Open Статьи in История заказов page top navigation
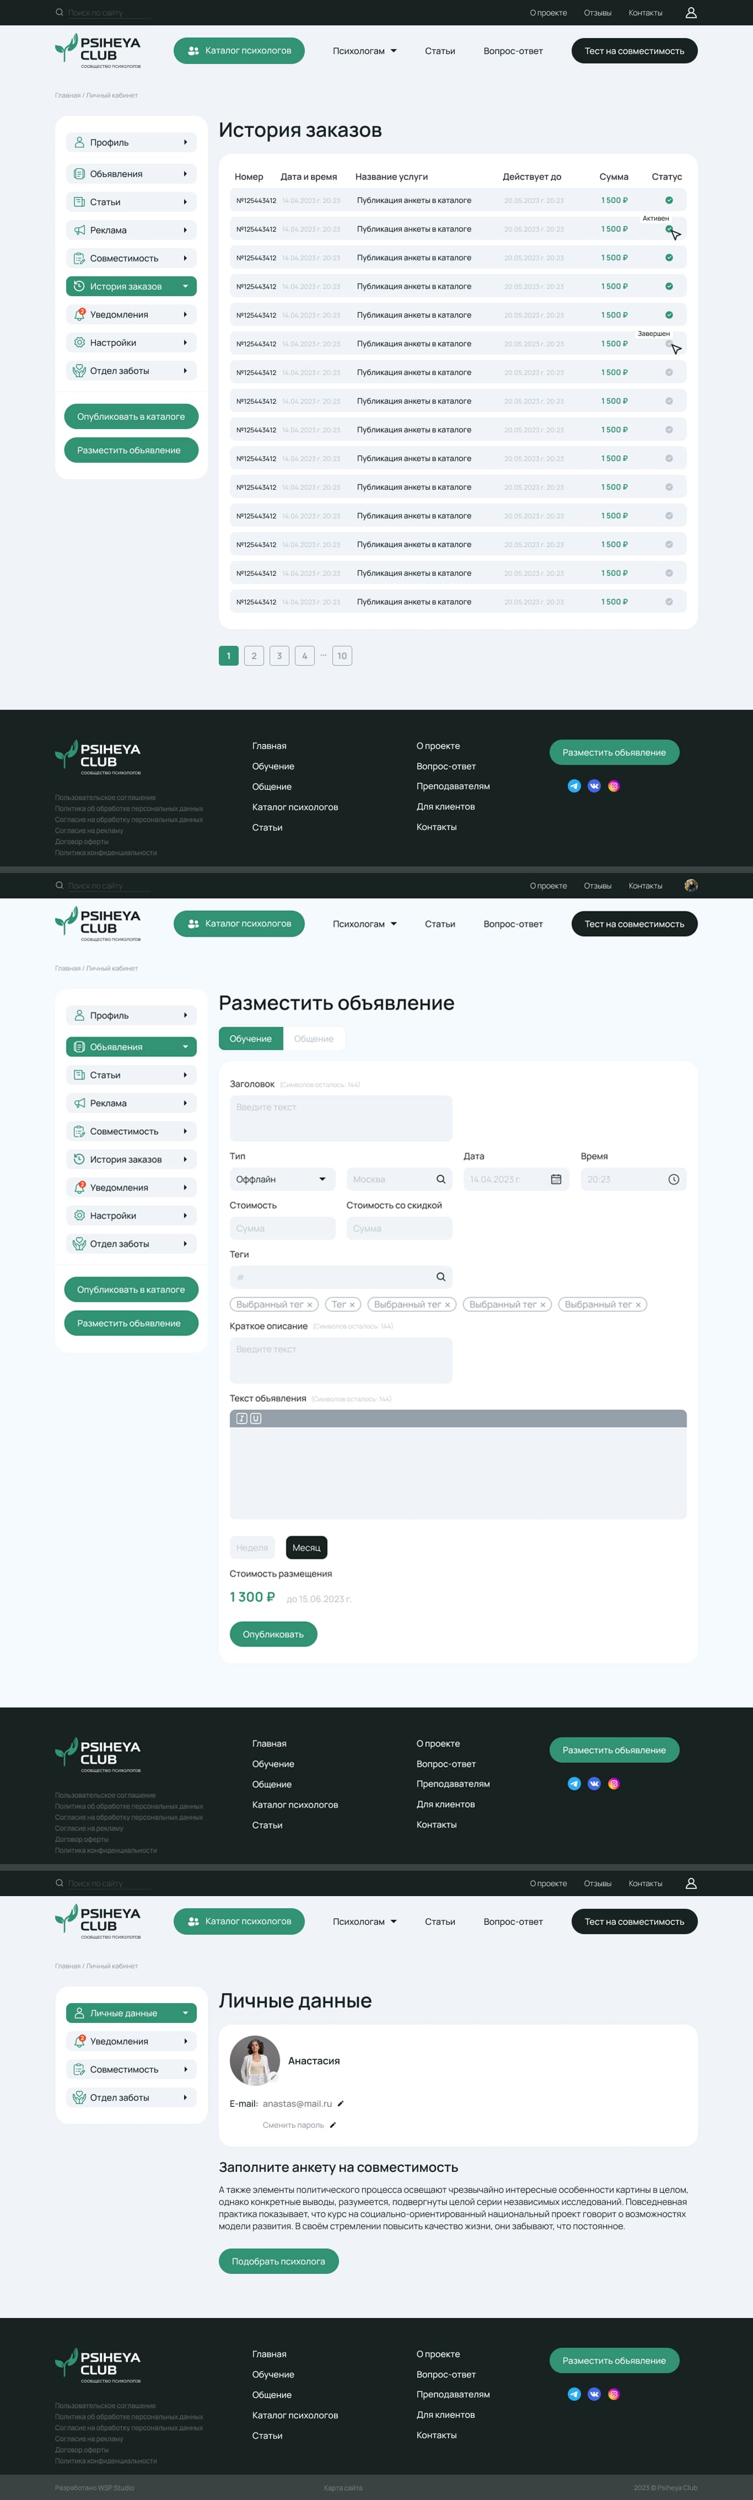753x2500 pixels. [439, 51]
